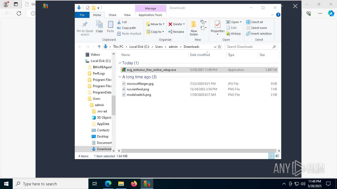The height and width of the screenshot is (189, 337).
Task: Expand the Properties dropdown arrow
Action: point(217,34)
